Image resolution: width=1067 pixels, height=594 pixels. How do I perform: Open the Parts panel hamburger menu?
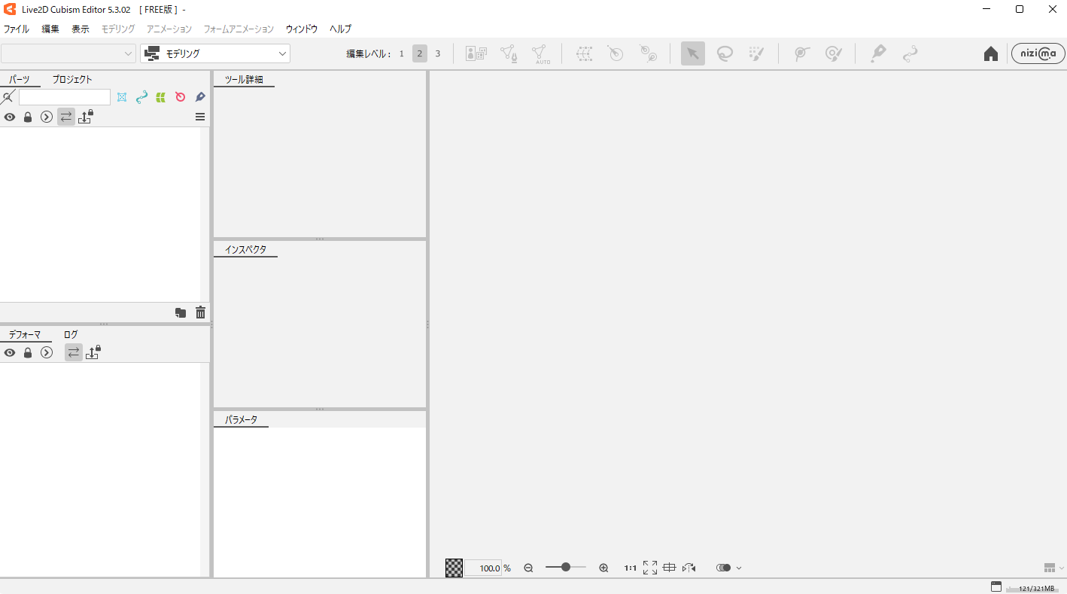[200, 117]
